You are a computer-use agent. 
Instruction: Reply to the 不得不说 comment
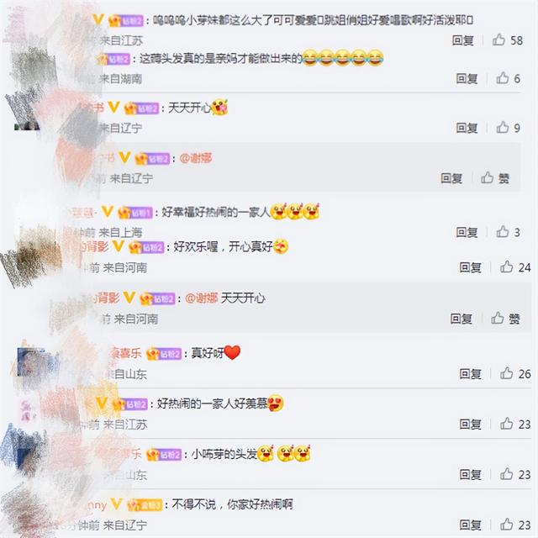[x=471, y=525]
